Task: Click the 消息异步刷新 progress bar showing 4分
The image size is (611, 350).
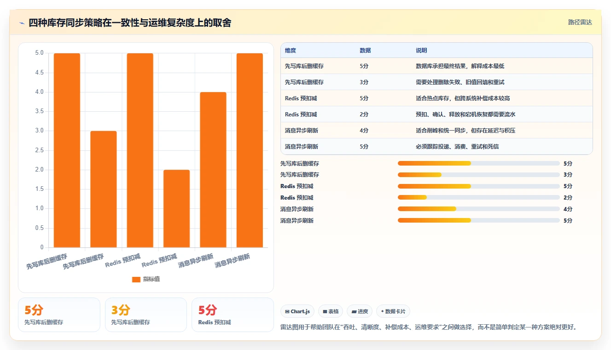Action: (x=479, y=209)
